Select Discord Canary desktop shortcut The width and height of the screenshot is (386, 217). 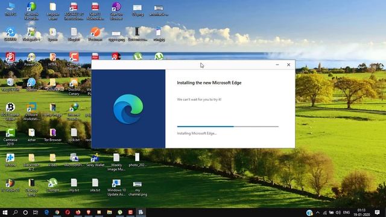(x=74, y=87)
